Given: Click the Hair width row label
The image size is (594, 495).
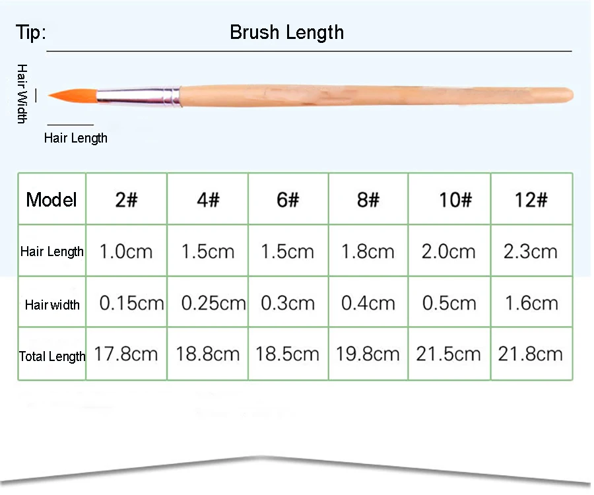Looking at the screenshot, I should click(x=52, y=304).
